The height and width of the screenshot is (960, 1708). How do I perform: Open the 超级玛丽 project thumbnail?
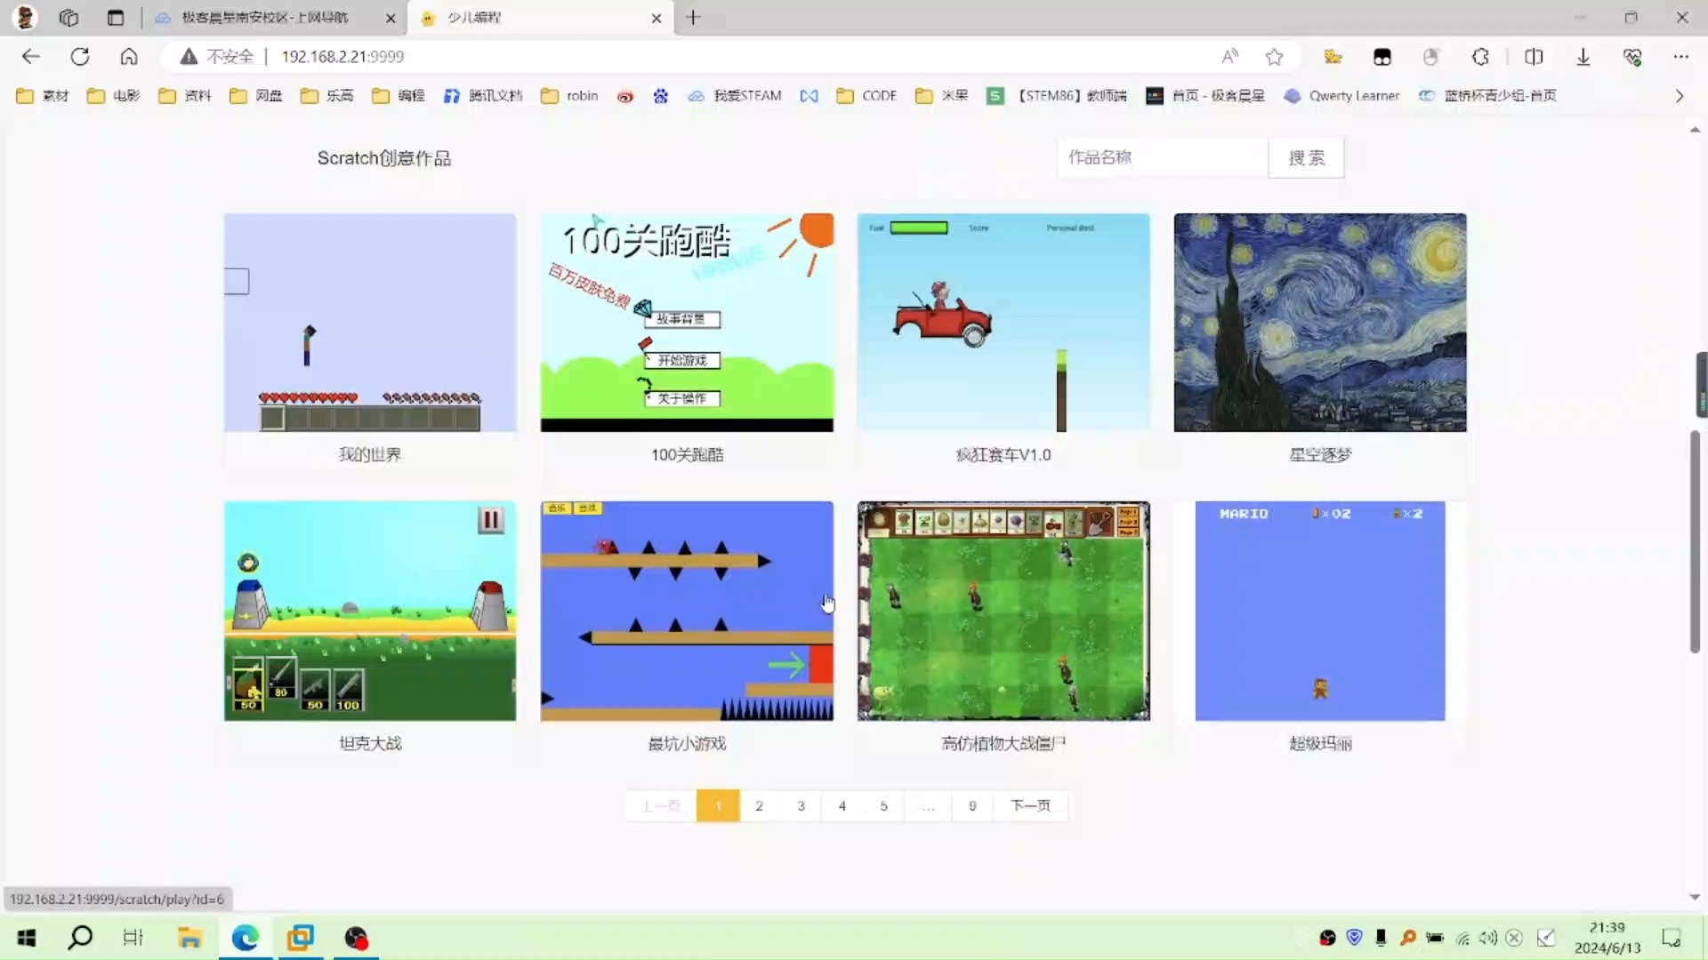pyautogui.click(x=1320, y=611)
